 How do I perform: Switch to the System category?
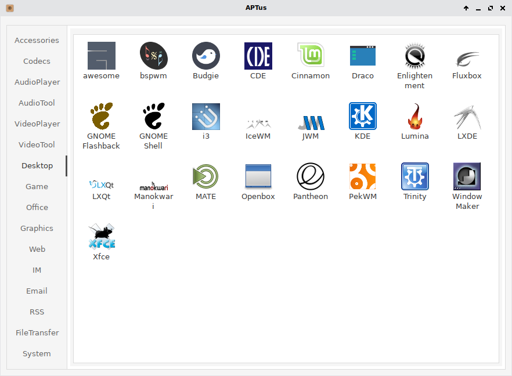click(x=37, y=353)
